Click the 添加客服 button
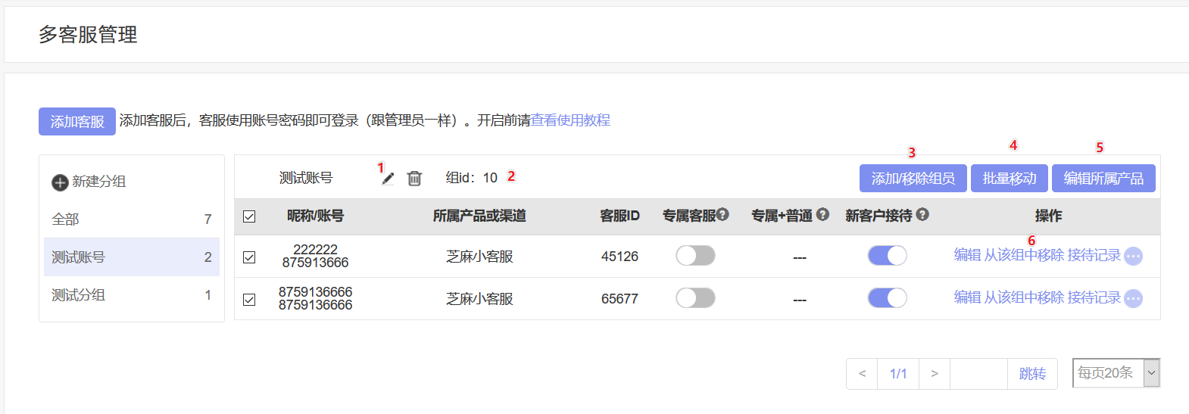 click(x=77, y=122)
